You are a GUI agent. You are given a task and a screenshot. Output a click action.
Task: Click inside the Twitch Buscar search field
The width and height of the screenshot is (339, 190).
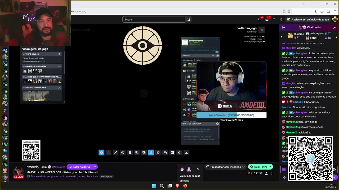pos(154,19)
